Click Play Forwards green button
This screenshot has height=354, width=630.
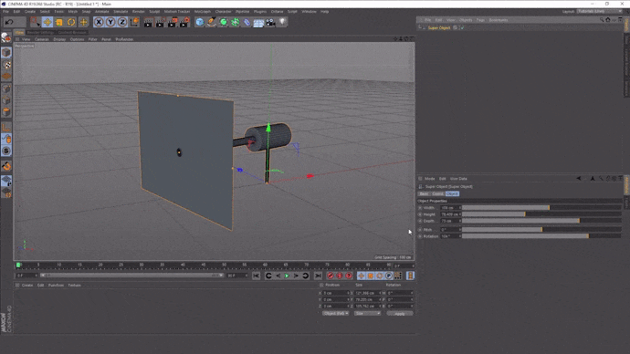point(287,276)
